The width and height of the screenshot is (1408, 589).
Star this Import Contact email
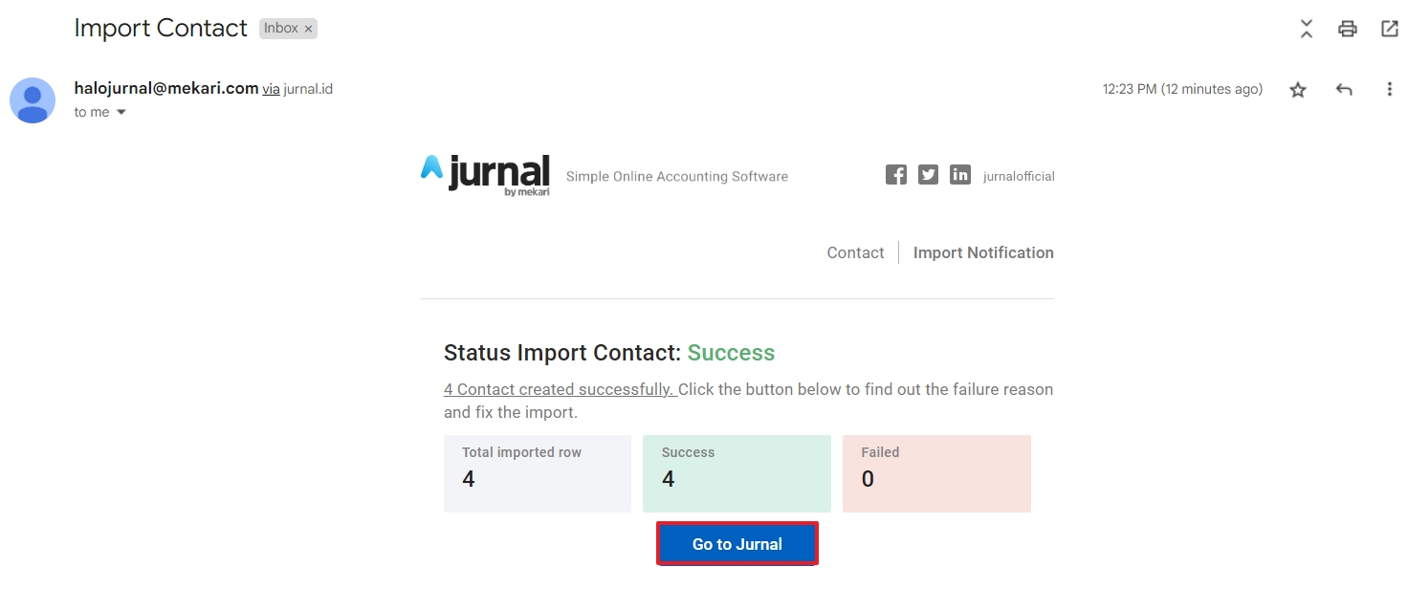pyautogui.click(x=1298, y=90)
